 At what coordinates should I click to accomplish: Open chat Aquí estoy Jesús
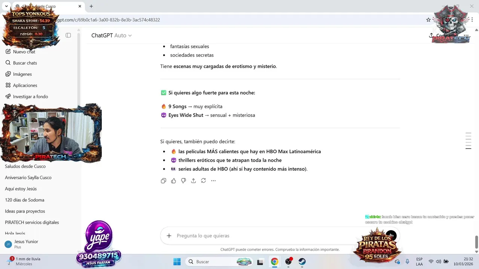pyautogui.click(x=21, y=189)
